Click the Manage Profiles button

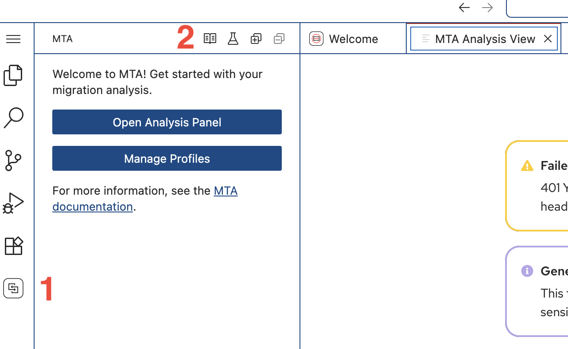tap(167, 158)
